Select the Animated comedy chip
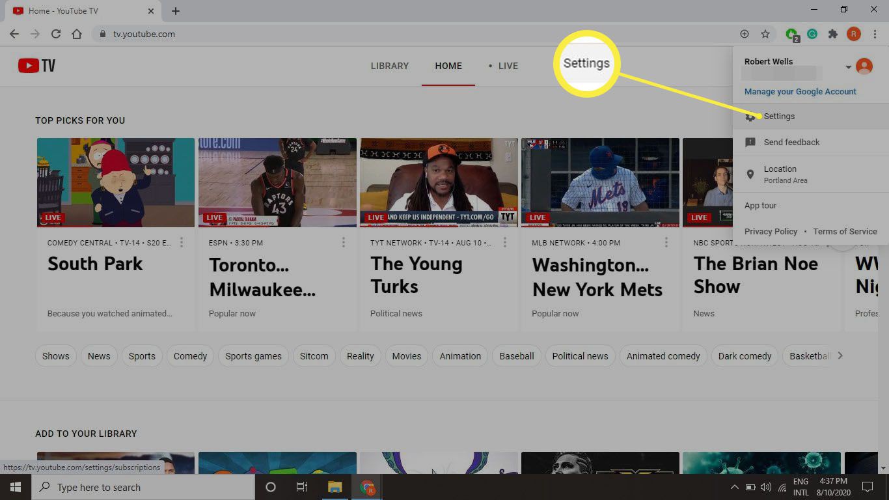Viewport: 889px width, 500px height. coord(663,356)
